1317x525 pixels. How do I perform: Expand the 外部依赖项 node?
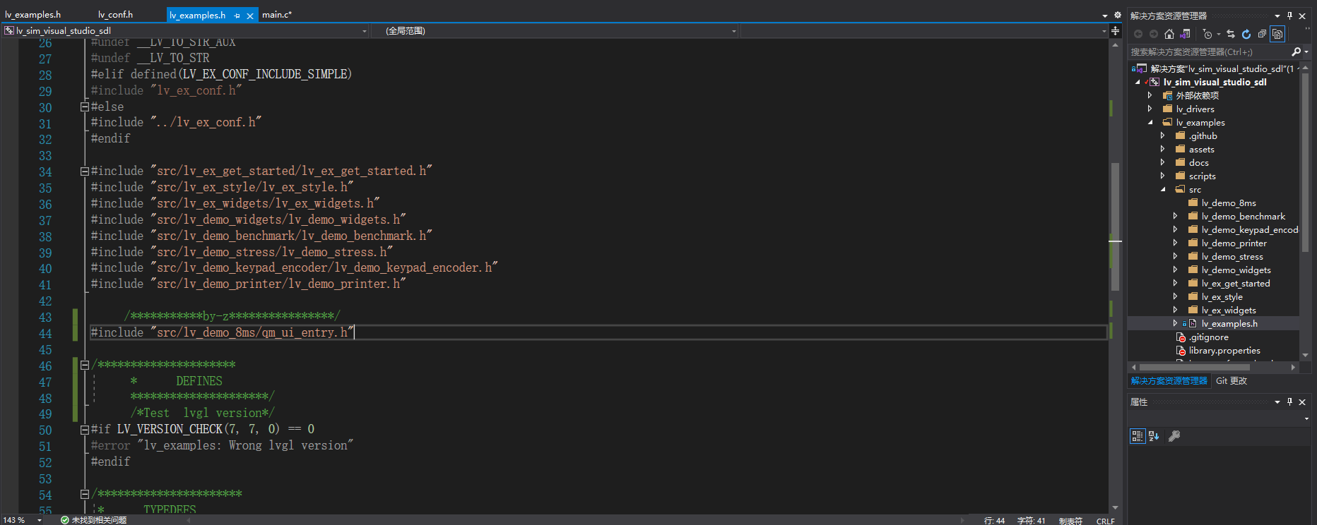(1150, 95)
